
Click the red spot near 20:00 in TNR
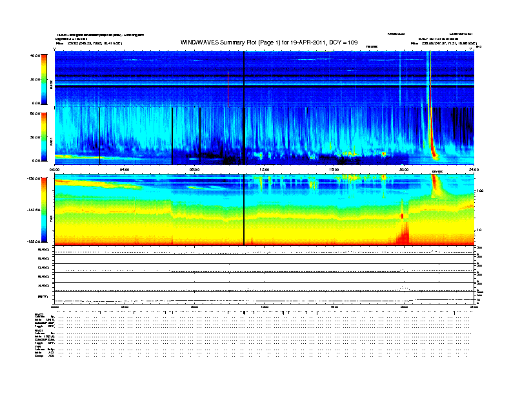pyautogui.click(x=402, y=216)
